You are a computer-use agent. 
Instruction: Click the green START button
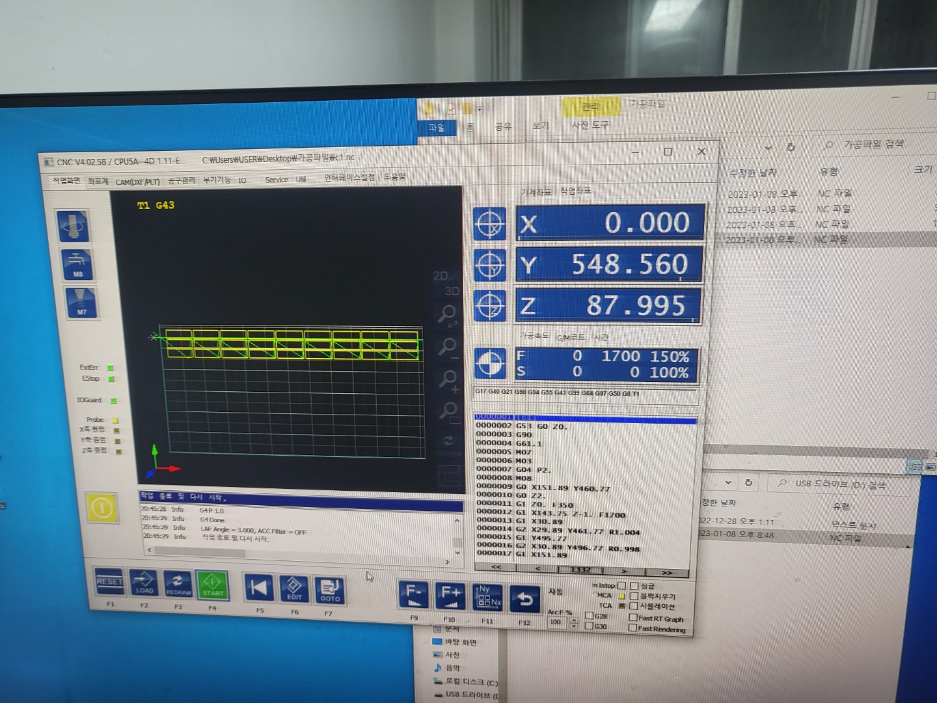point(213,585)
